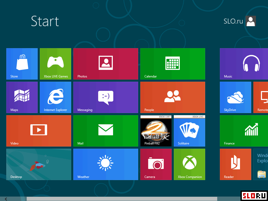Image resolution: width=268 pixels, height=201 pixels.
Task: Open the Video tile
Action: (x=39, y=131)
